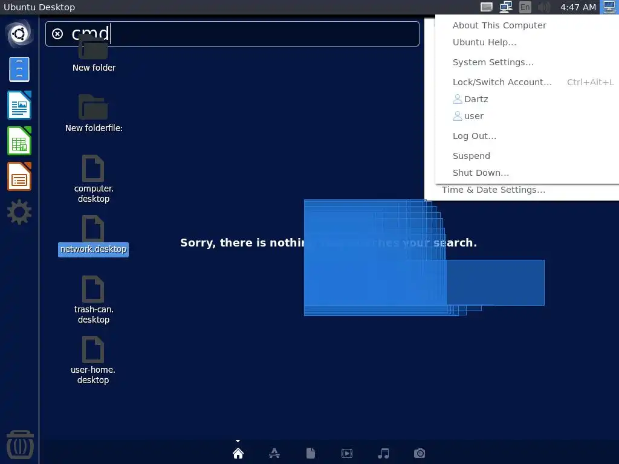Select the Applications lens in Dash
This screenshot has width=619, height=464.
tap(274, 453)
